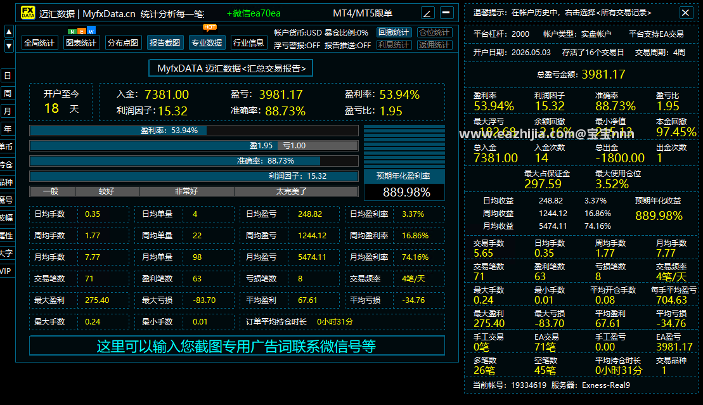703x405 pixels.
Task: Minimize the MyfxData panel with dash button
Action: point(446,13)
